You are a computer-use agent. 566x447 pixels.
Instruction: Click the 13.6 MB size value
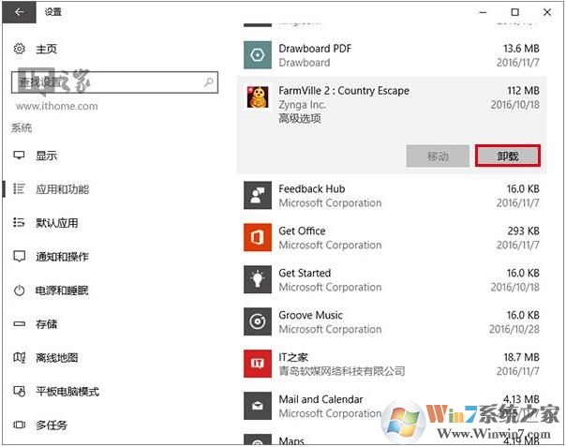[x=521, y=49]
